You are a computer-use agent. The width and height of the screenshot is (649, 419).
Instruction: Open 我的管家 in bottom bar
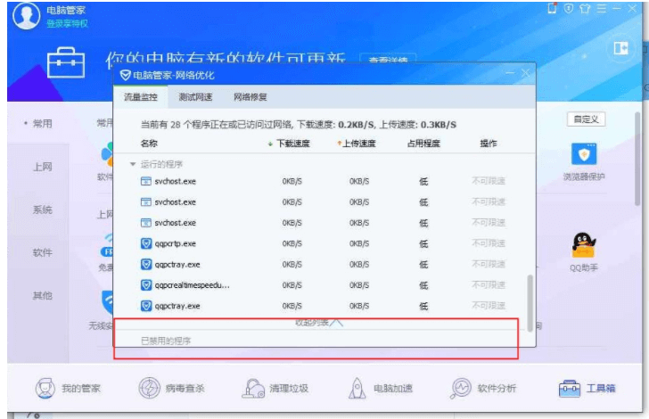click(68, 389)
